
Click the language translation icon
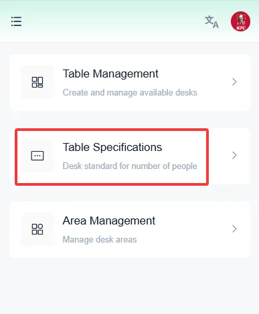coord(211,22)
